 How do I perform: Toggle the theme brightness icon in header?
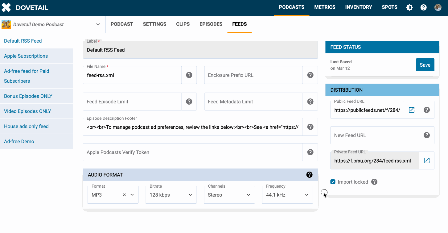(x=409, y=7)
